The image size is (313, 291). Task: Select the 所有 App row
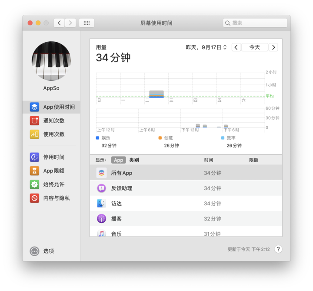(186, 173)
